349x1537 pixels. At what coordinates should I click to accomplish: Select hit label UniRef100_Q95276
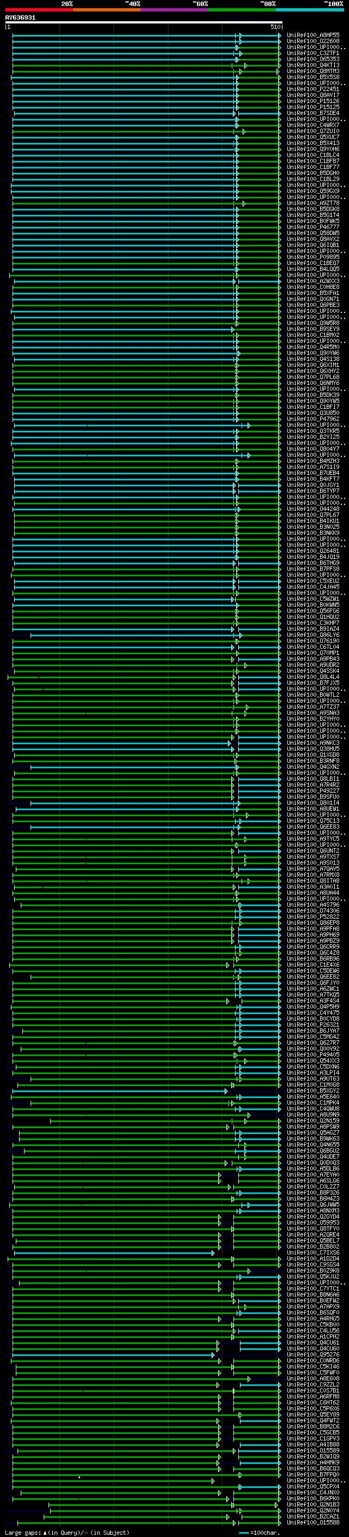tap(313, 1354)
